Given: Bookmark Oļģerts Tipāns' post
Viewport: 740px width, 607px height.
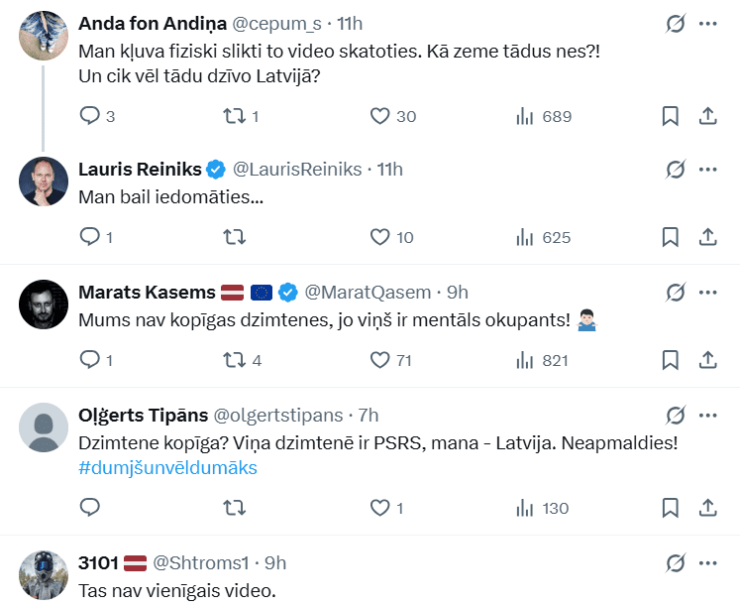Looking at the screenshot, I should (670, 508).
